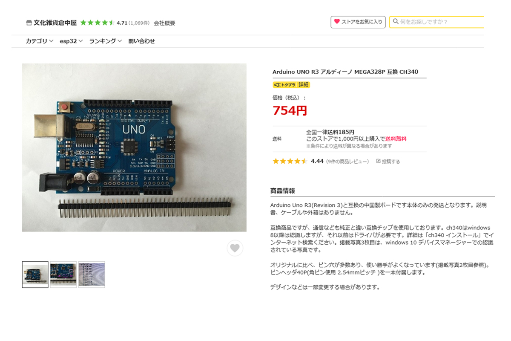Click the 詳細 label beside トクプラ
511x341 pixels.
point(304,85)
